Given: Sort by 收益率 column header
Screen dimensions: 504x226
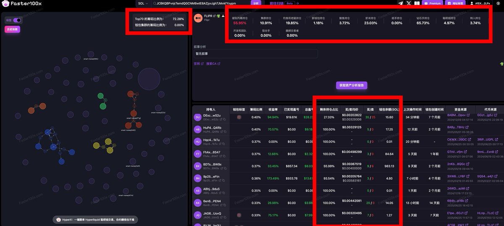Looking at the screenshot, I should coord(273,109).
